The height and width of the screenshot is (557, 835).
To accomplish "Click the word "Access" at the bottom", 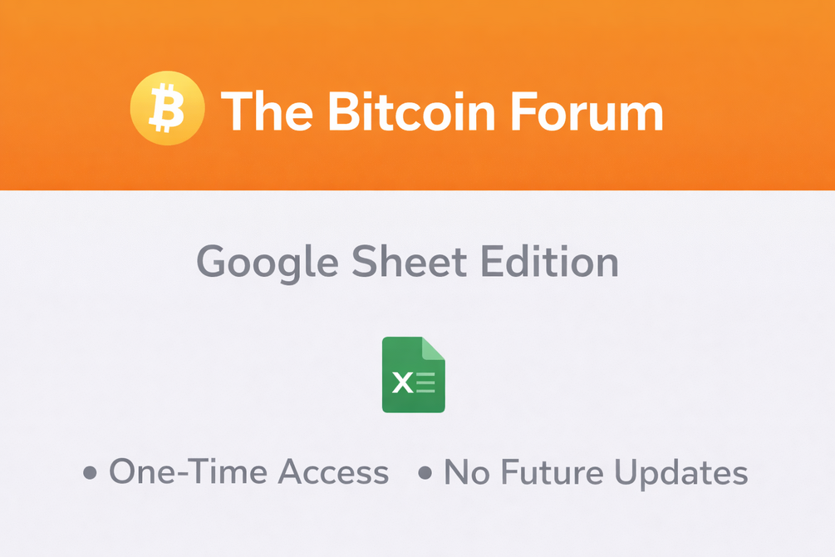I will [x=333, y=472].
